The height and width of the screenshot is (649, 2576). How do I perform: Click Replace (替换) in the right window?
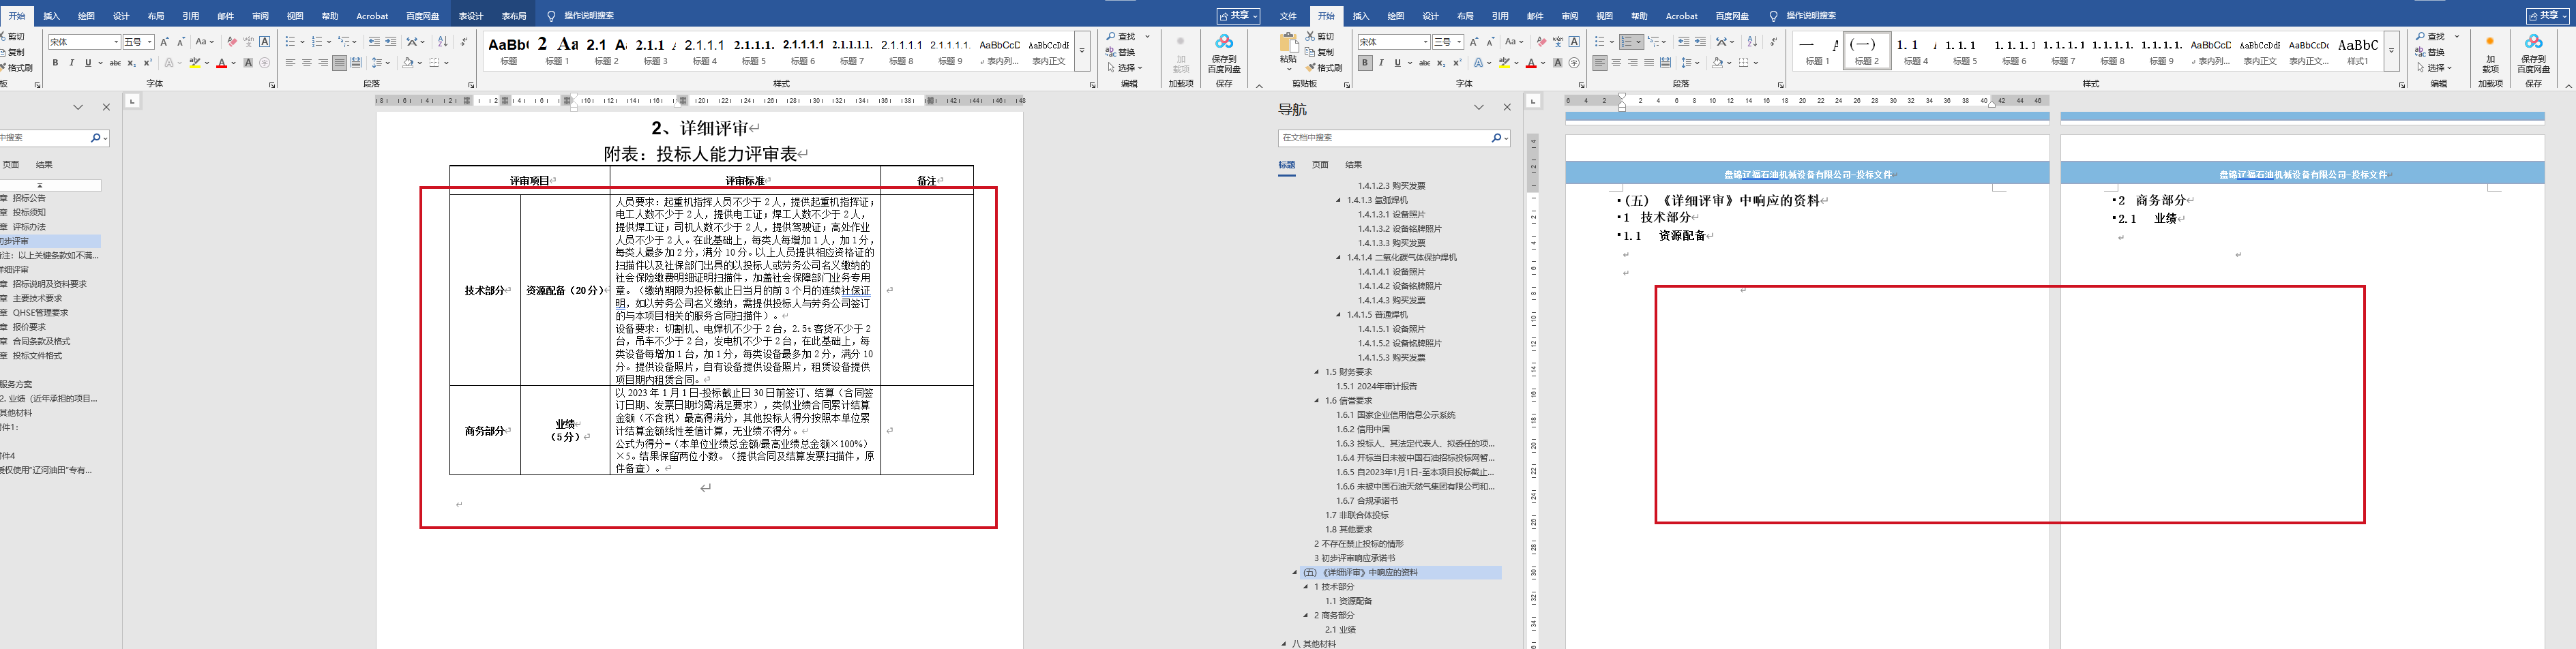tap(2430, 52)
